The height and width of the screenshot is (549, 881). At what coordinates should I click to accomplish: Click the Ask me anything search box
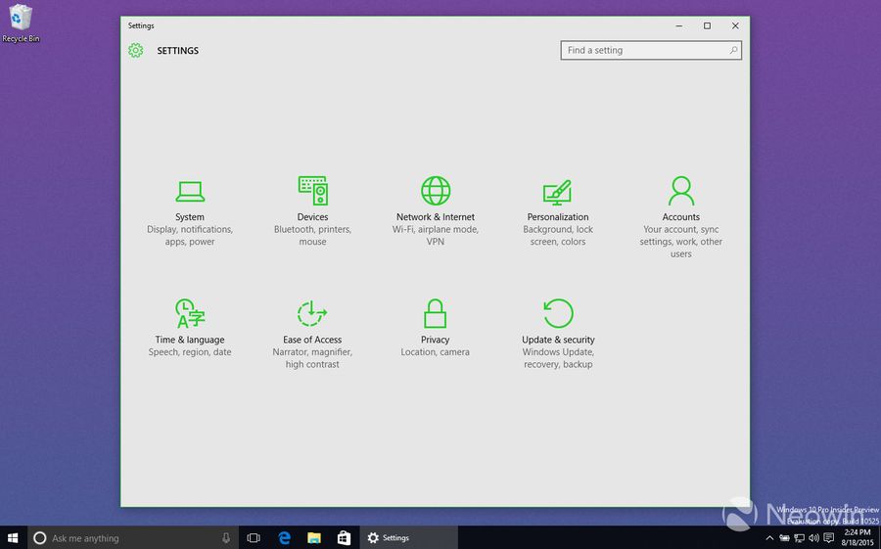click(132, 538)
